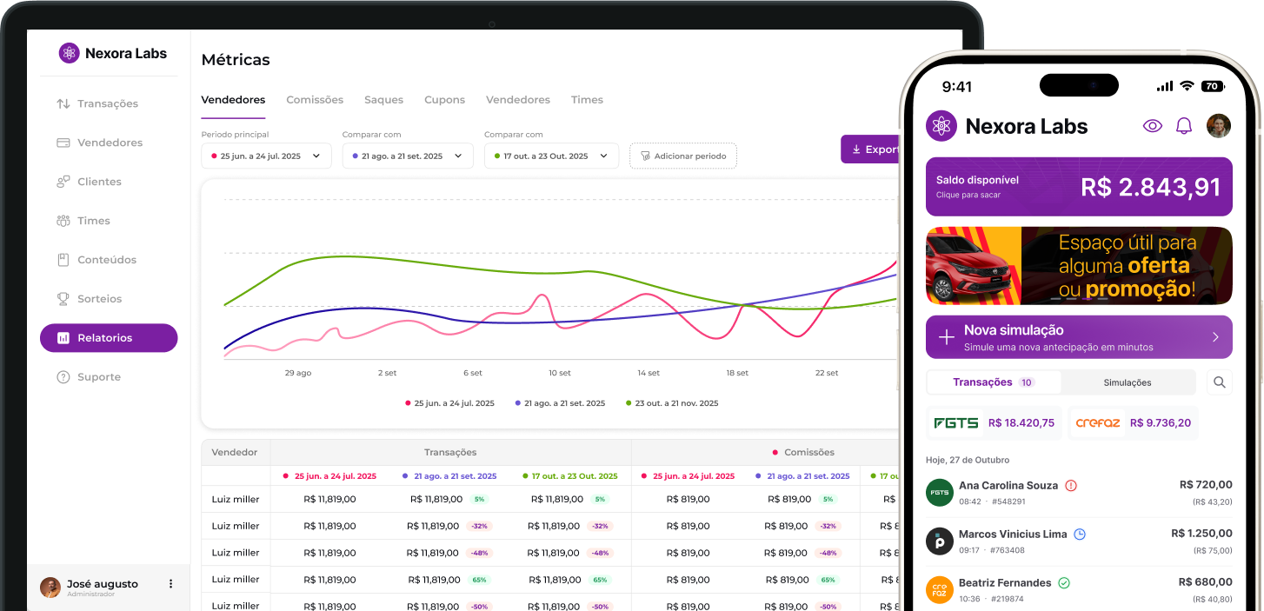The image size is (1264, 611).
Task: Click the Transações table group header
Action: pos(450,452)
